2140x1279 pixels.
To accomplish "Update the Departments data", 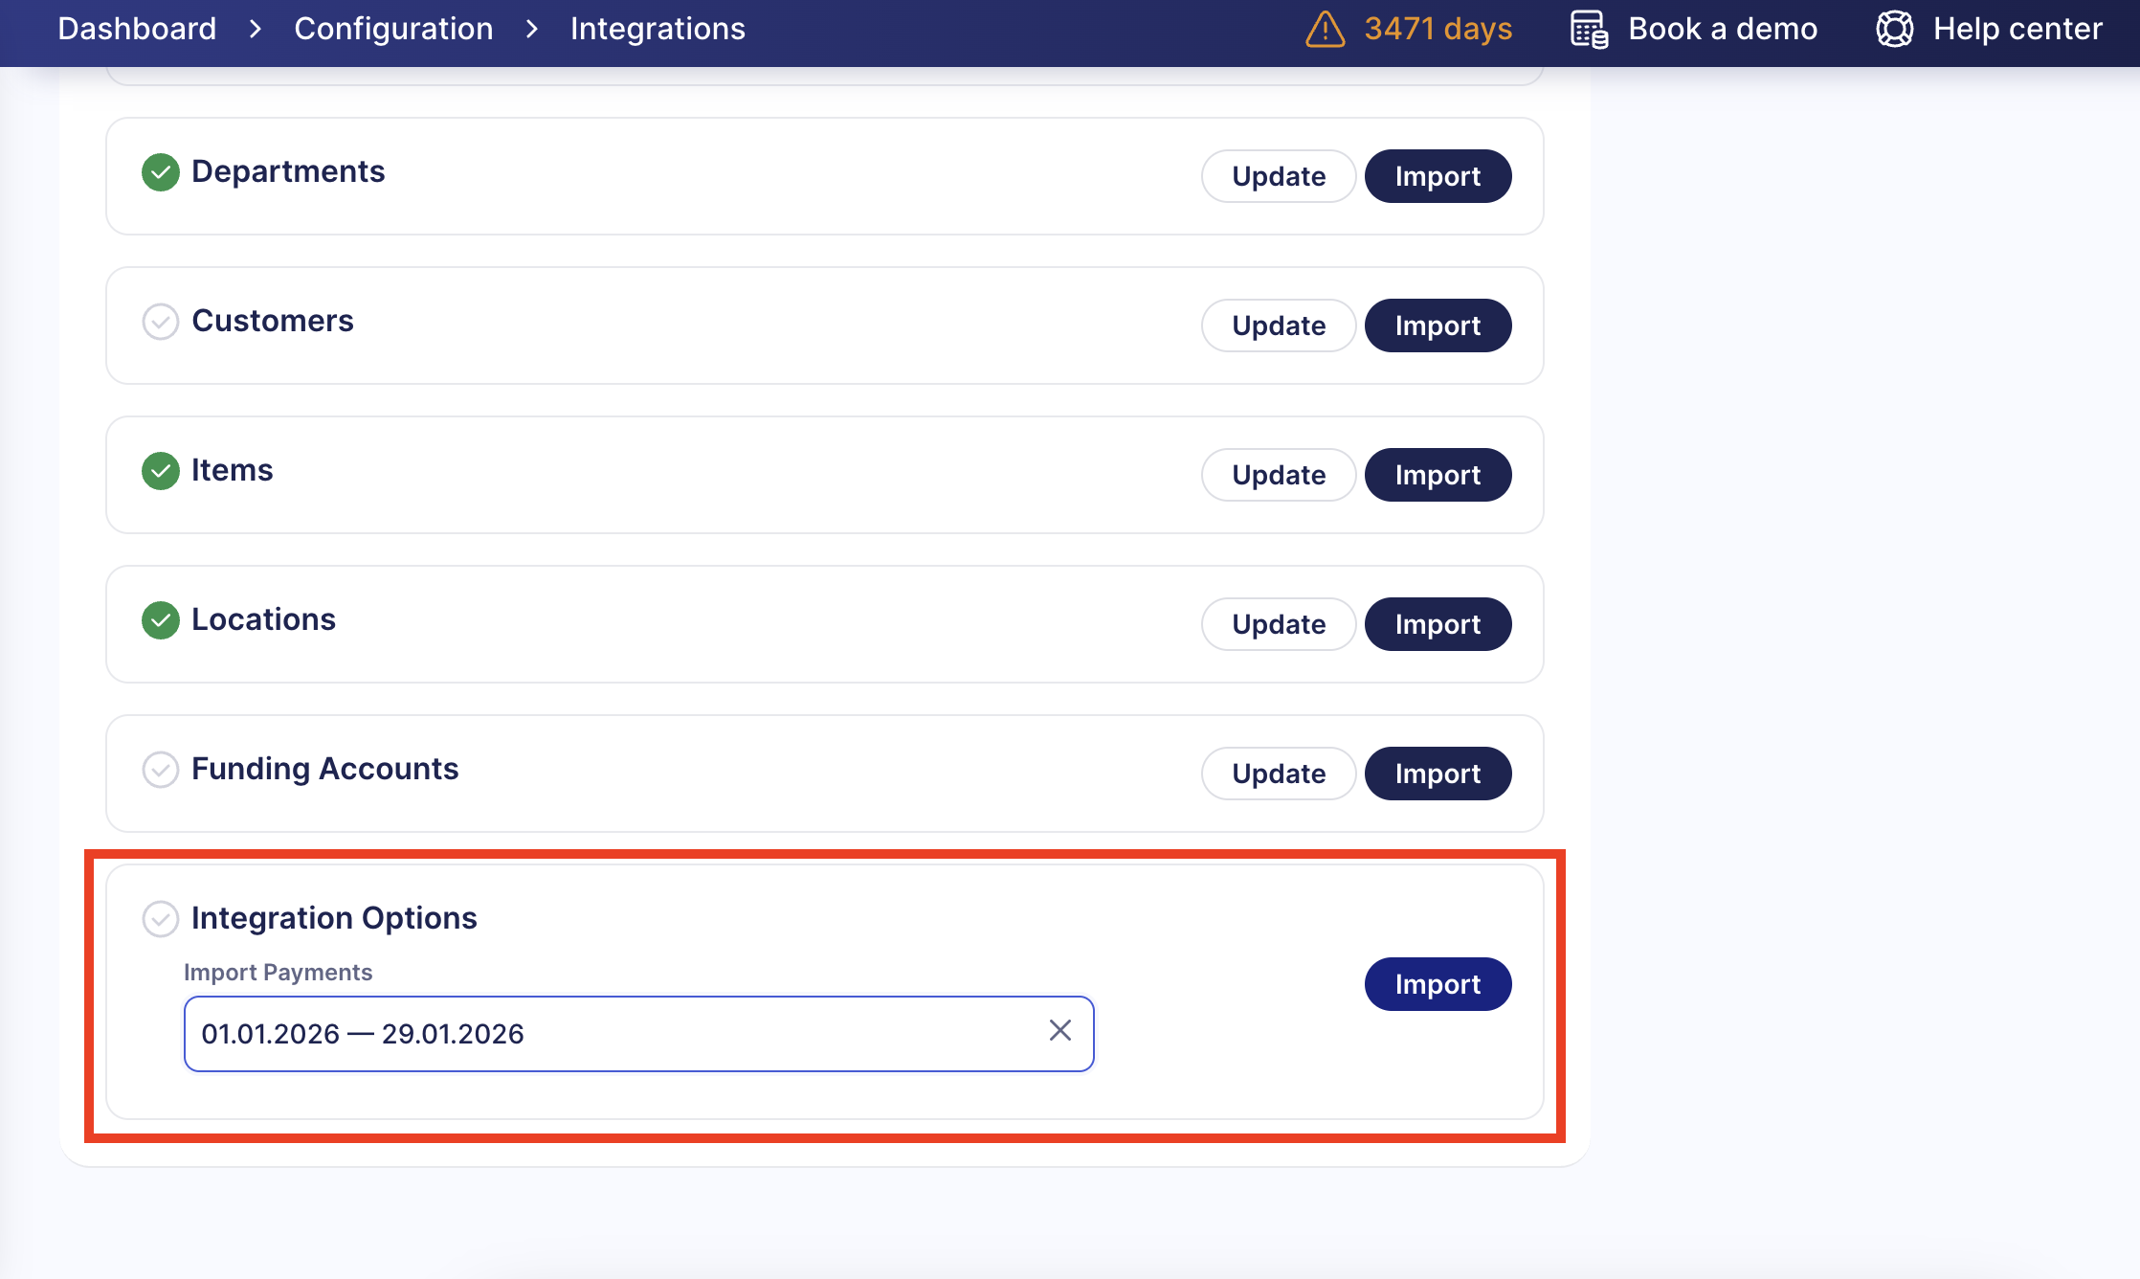I will tap(1279, 176).
